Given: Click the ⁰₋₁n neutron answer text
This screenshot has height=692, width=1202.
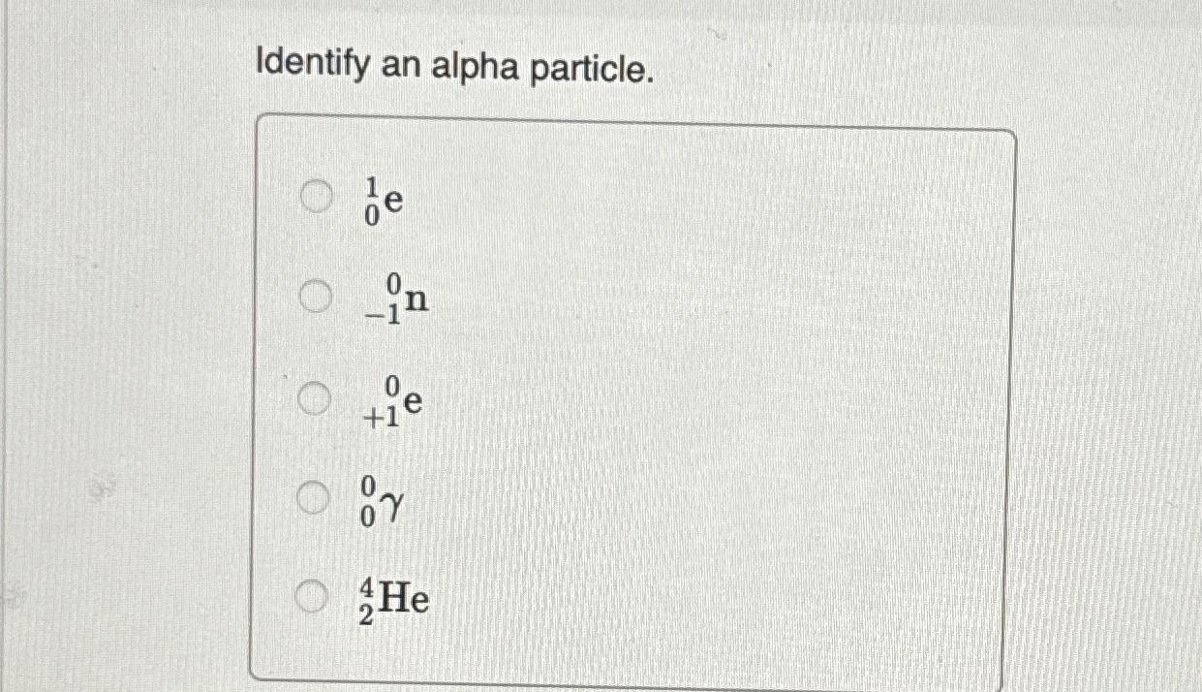Looking at the screenshot, I should (x=397, y=299).
